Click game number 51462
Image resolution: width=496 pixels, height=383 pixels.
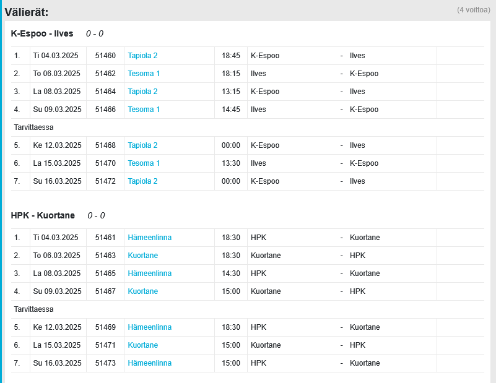point(105,74)
